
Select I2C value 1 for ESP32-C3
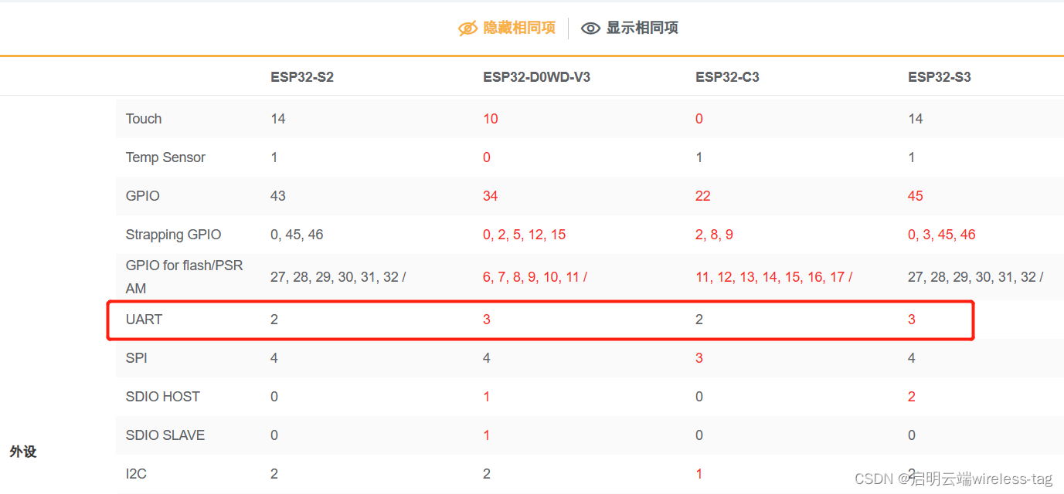pyautogui.click(x=699, y=474)
